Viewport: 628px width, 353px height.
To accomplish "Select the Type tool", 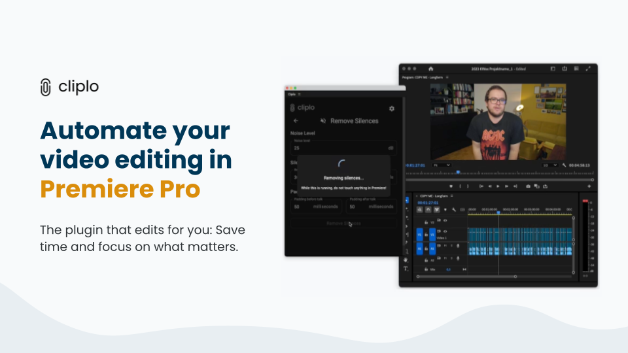I will coord(406,269).
